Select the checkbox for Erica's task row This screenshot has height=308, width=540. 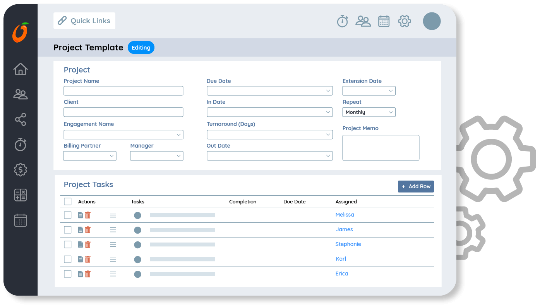coord(68,274)
